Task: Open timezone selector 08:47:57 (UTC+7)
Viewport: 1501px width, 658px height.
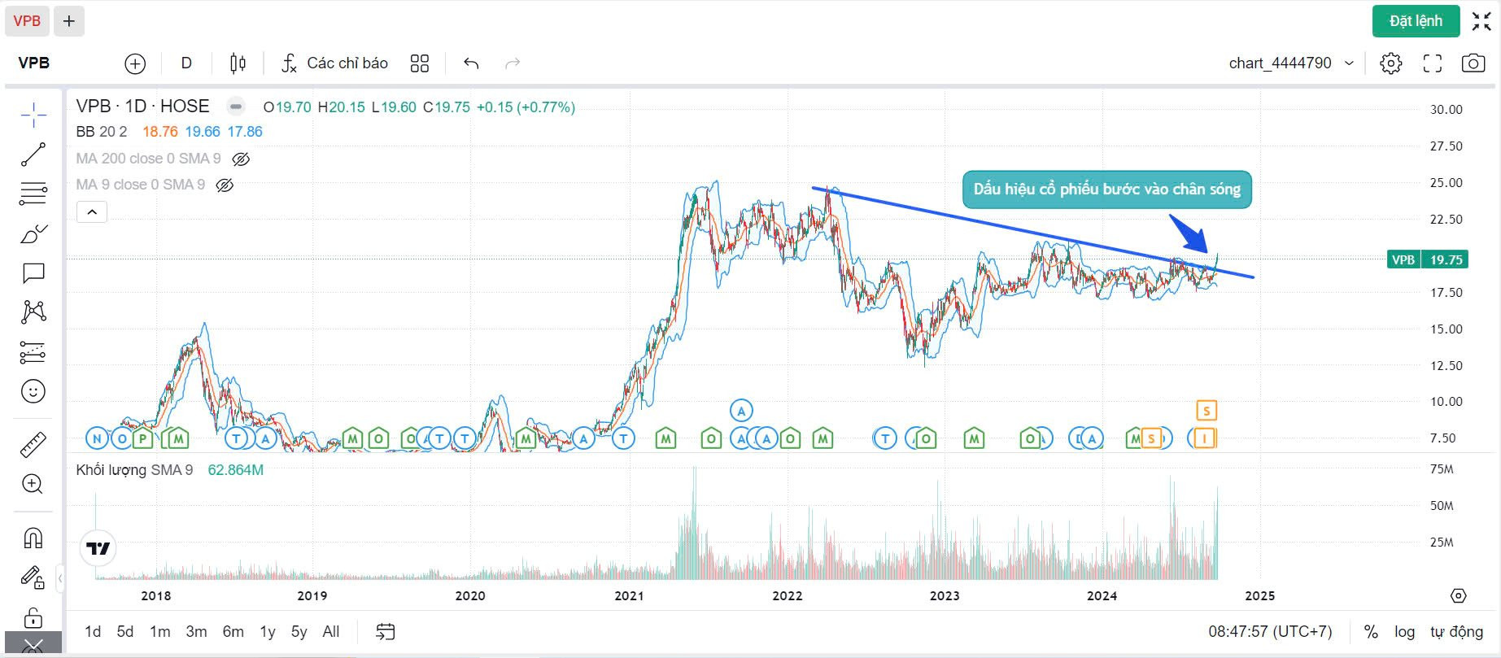Action: pyautogui.click(x=1270, y=632)
